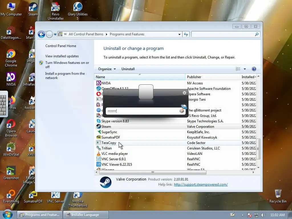The height and width of the screenshot is (219, 292).
Task: Click the network tray icon
Action: (x=256, y=215)
